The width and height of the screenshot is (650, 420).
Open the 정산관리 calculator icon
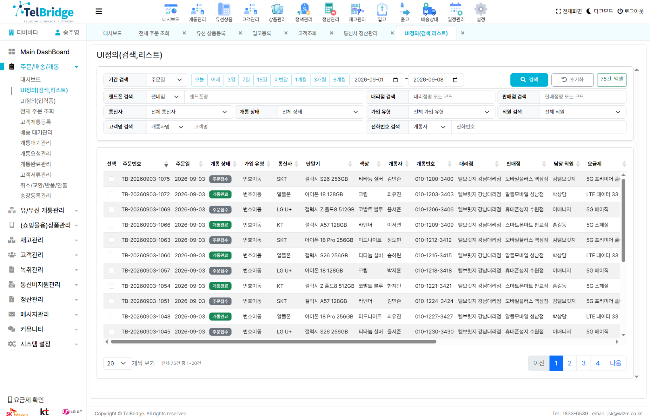330,12
